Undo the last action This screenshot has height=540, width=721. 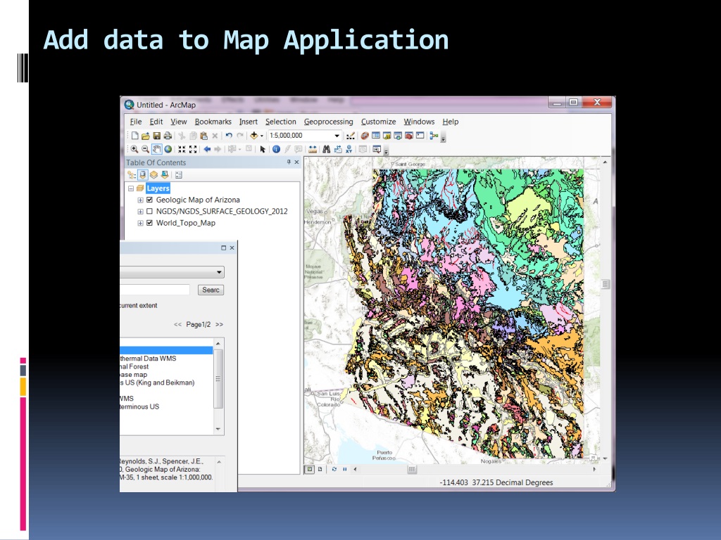tap(229, 136)
